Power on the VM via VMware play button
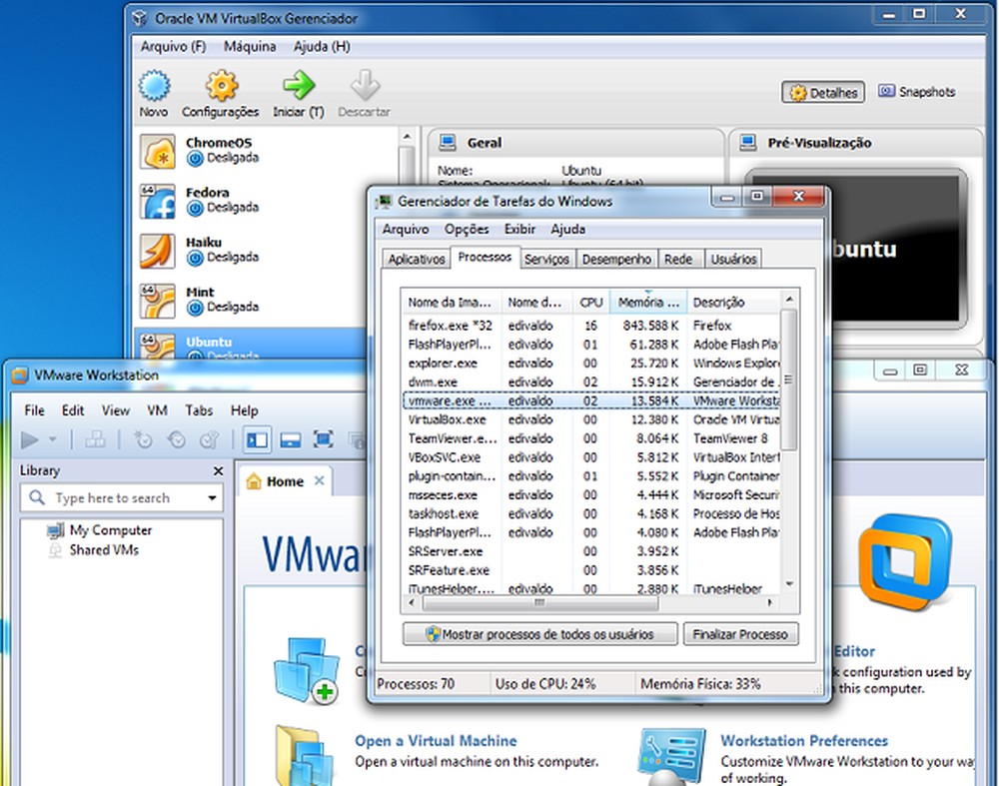 pos(27,439)
